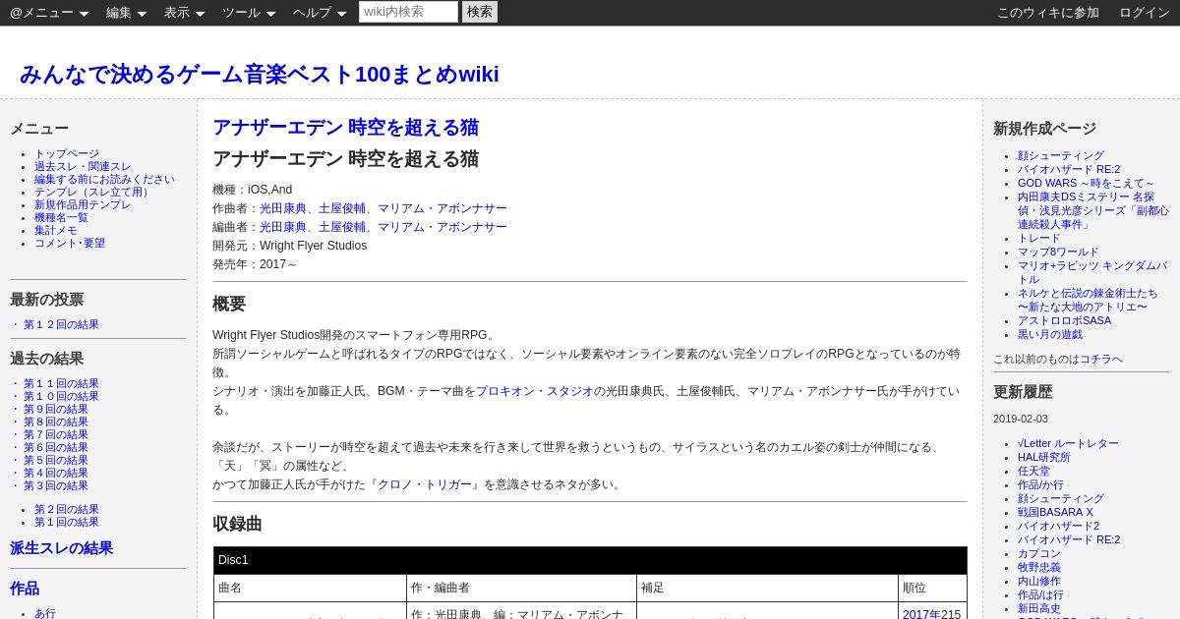The width and height of the screenshot is (1180, 619).
Task: Click 土屋俊輔 in 編曲者 row
Action: 342,227
